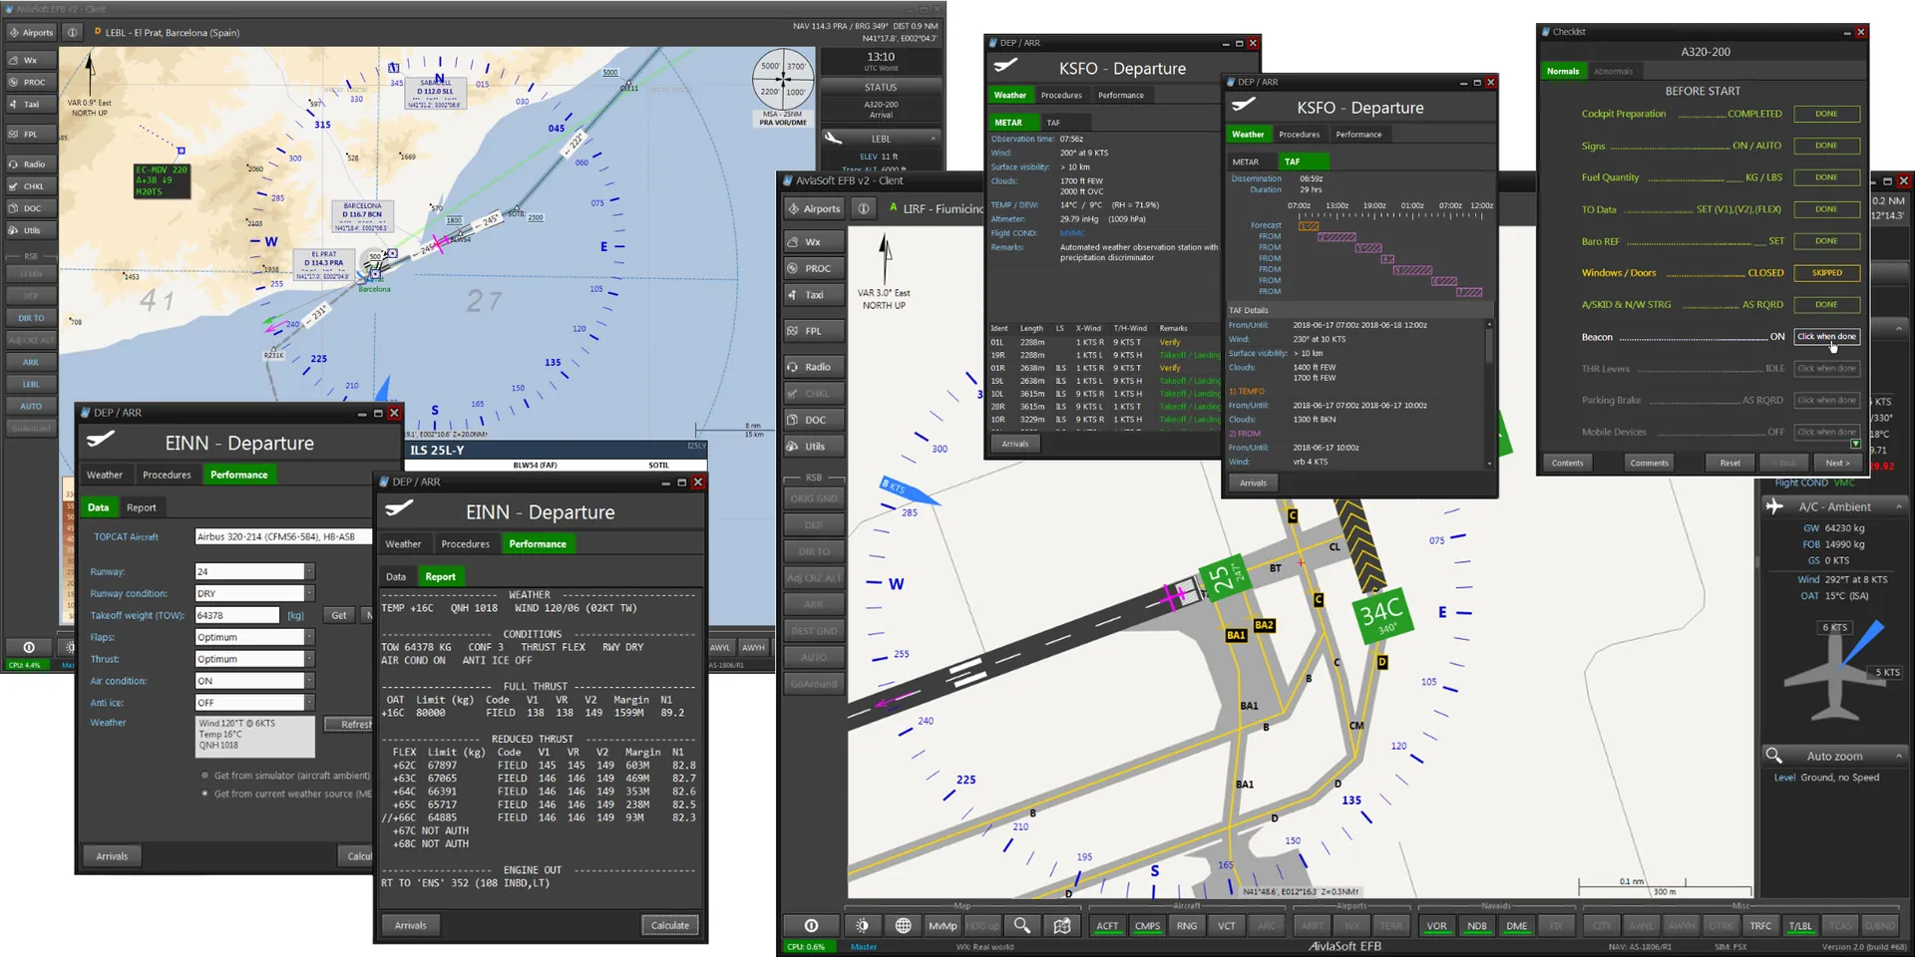Click the airplane icon in A/C - Ambient header

(x=1774, y=506)
